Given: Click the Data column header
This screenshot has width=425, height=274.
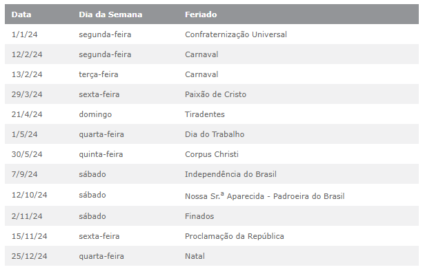Looking at the screenshot, I should (21, 14).
